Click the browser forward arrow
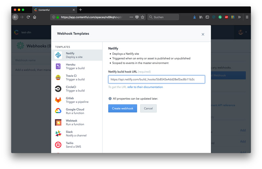 22,17
